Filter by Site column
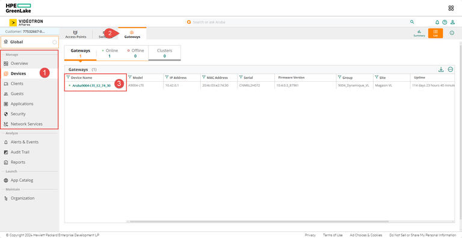462x238 pixels. (x=376, y=77)
